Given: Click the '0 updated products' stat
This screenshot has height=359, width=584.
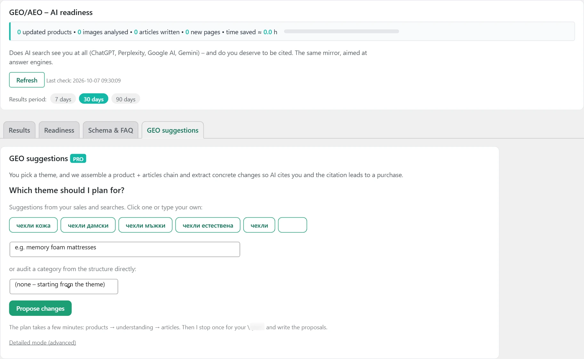Looking at the screenshot, I should click(45, 32).
